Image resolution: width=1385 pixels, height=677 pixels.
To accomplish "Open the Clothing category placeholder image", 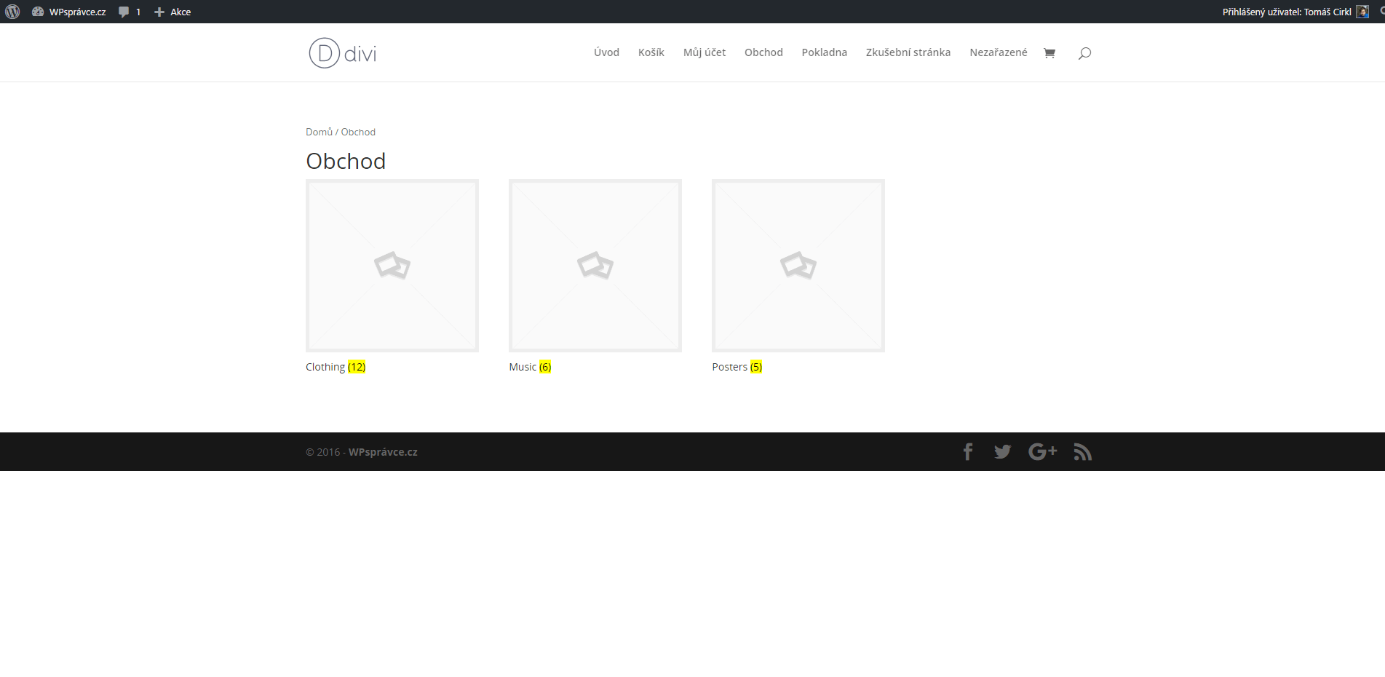I will (x=392, y=266).
